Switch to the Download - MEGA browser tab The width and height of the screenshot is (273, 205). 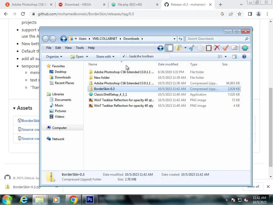82,5
